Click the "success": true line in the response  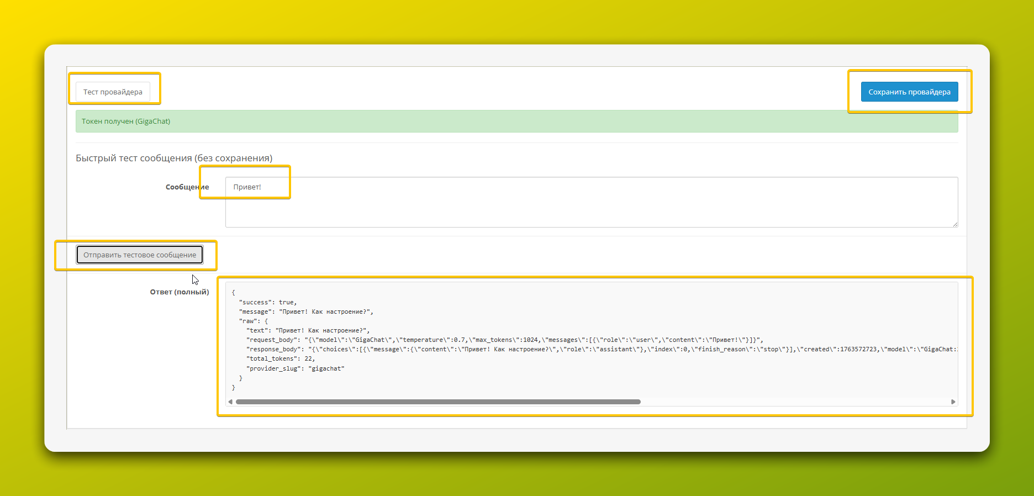[x=268, y=302]
